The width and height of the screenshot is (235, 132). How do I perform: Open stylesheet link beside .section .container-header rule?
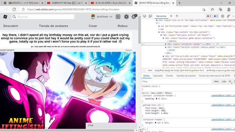(x=223, y=96)
